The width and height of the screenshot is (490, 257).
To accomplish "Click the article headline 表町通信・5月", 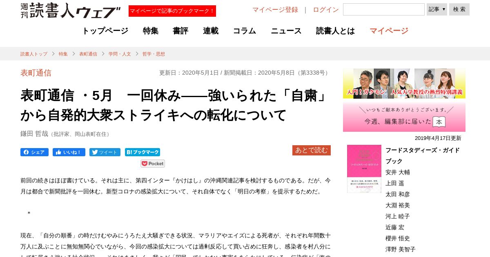I will point(176,105).
